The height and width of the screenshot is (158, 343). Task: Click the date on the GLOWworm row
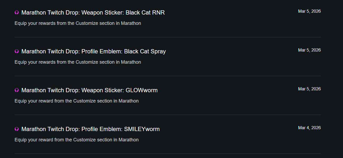[309, 89]
